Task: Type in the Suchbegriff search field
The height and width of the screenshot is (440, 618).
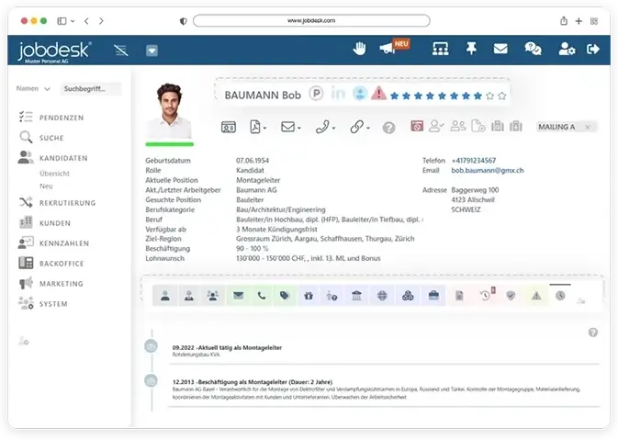Action: coord(90,89)
